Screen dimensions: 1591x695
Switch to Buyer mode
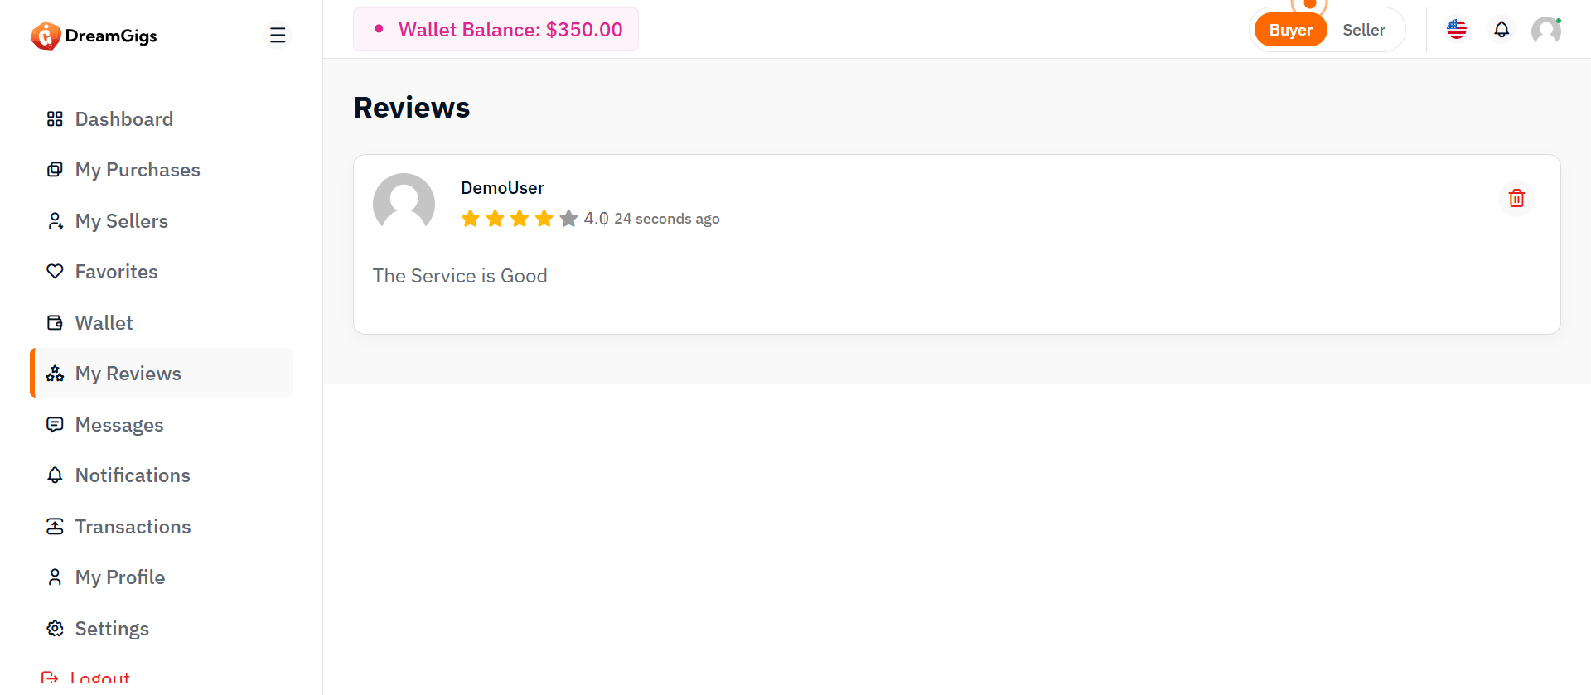[x=1290, y=30]
